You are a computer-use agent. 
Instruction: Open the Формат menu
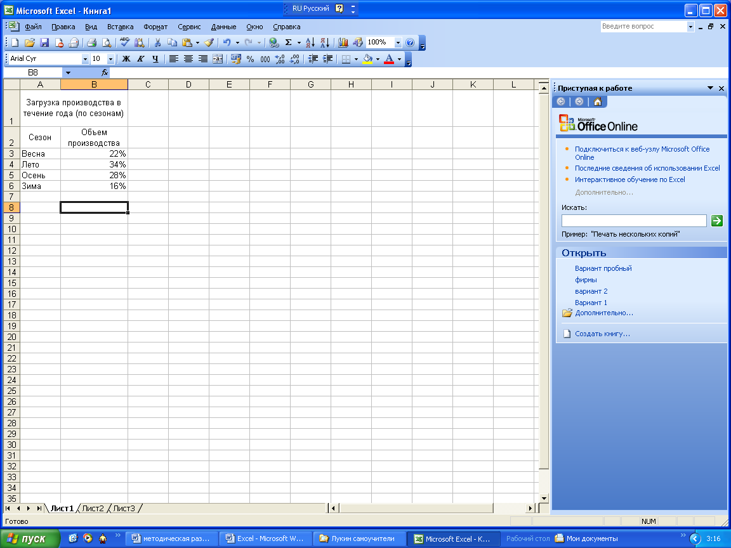point(155,27)
